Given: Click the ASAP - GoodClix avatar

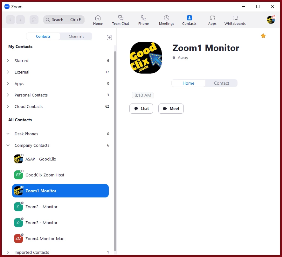Looking at the screenshot, I should [18, 159].
